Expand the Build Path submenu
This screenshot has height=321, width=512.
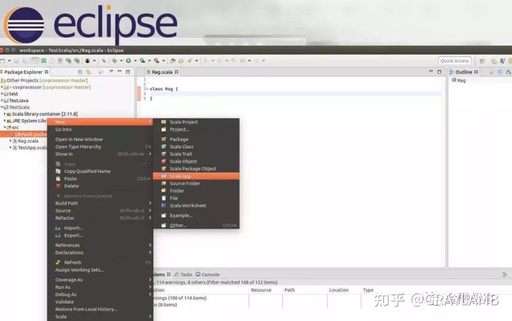(x=66, y=203)
